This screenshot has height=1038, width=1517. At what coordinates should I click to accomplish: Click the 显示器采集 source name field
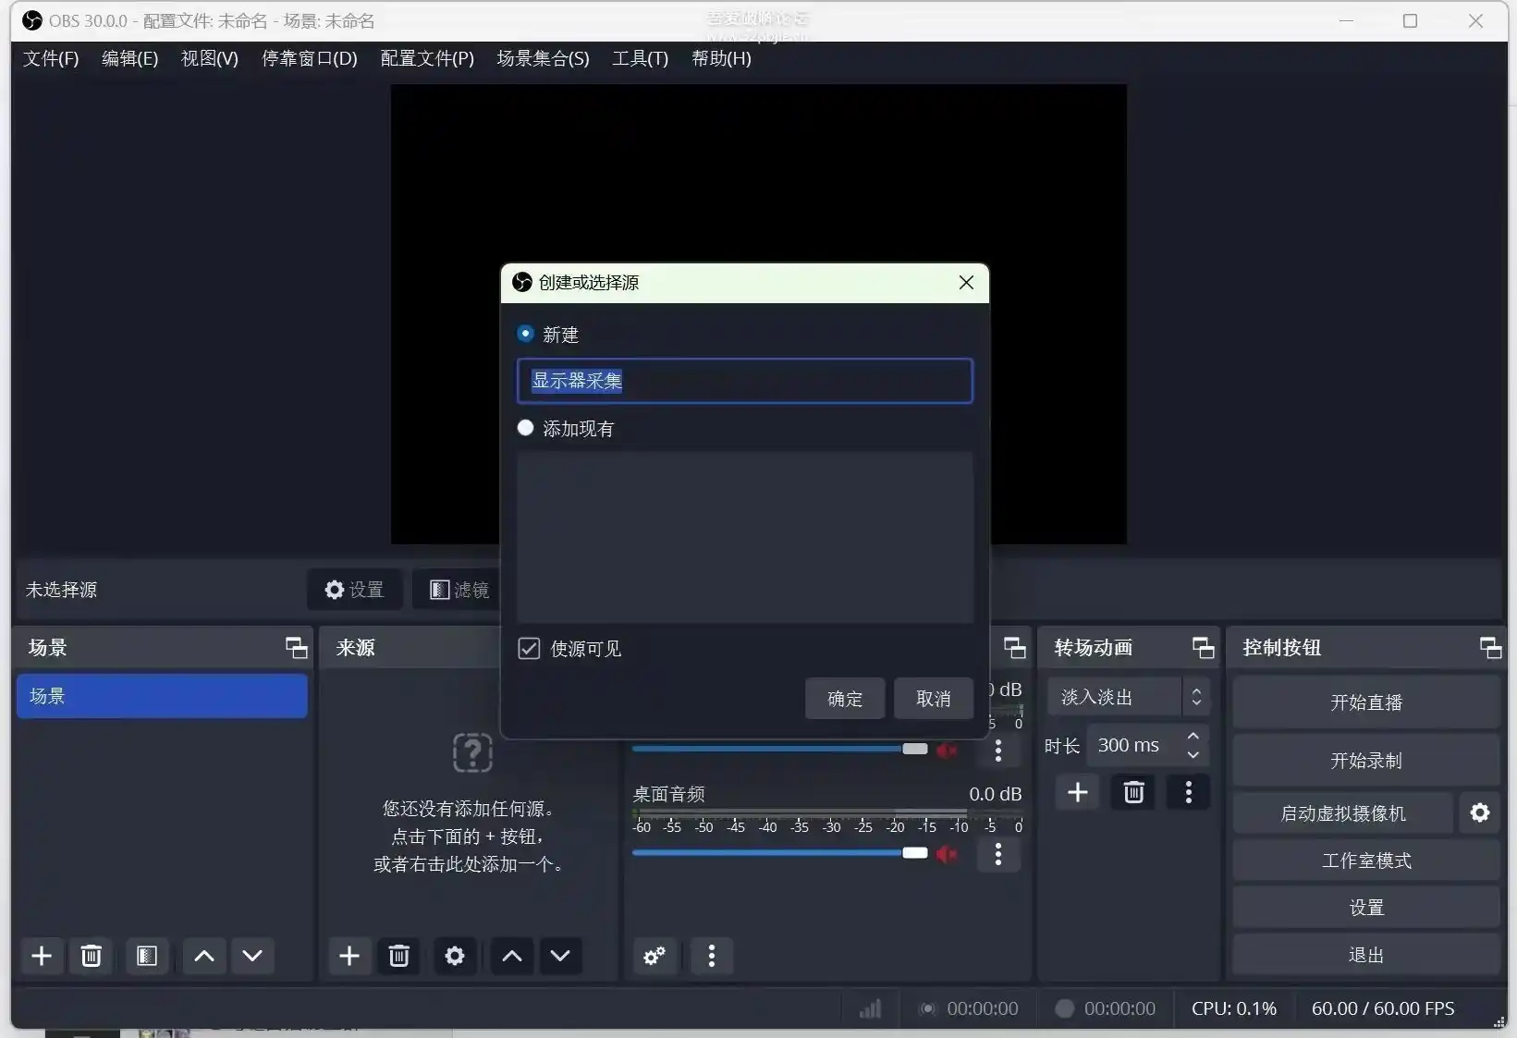click(744, 381)
